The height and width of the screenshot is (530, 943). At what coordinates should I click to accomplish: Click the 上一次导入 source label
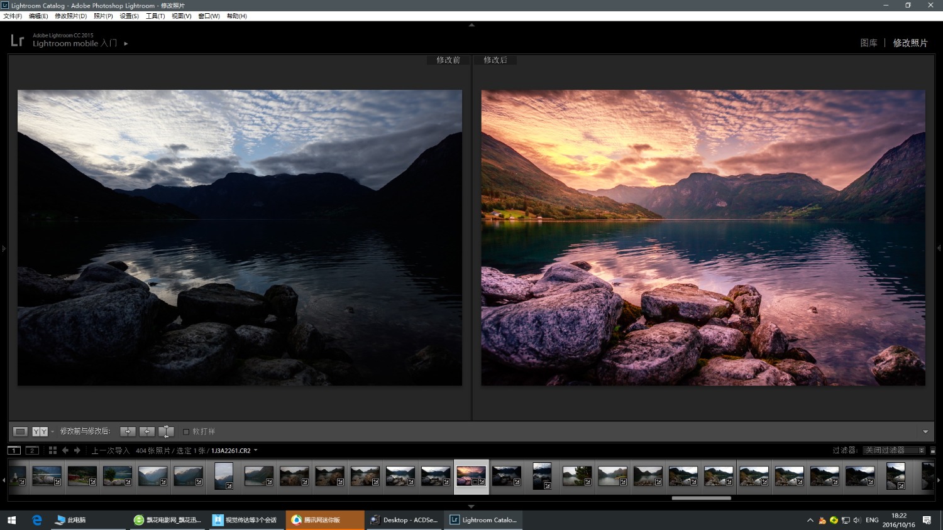tap(111, 450)
